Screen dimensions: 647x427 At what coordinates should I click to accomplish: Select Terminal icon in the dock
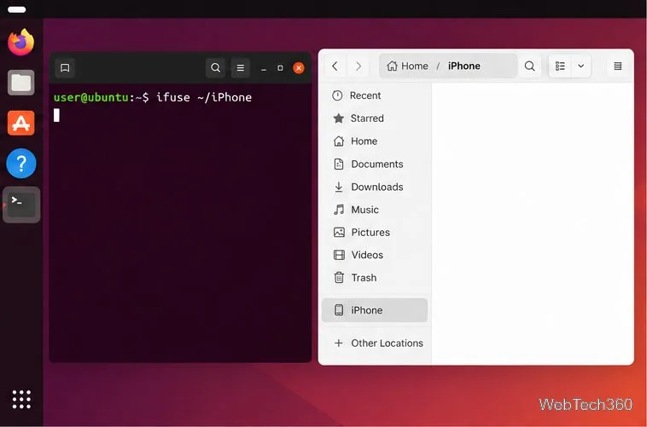[21, 205]
